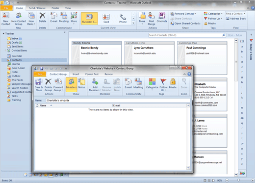Adjust the zoom slider in status bar

(x=238, y=180)
